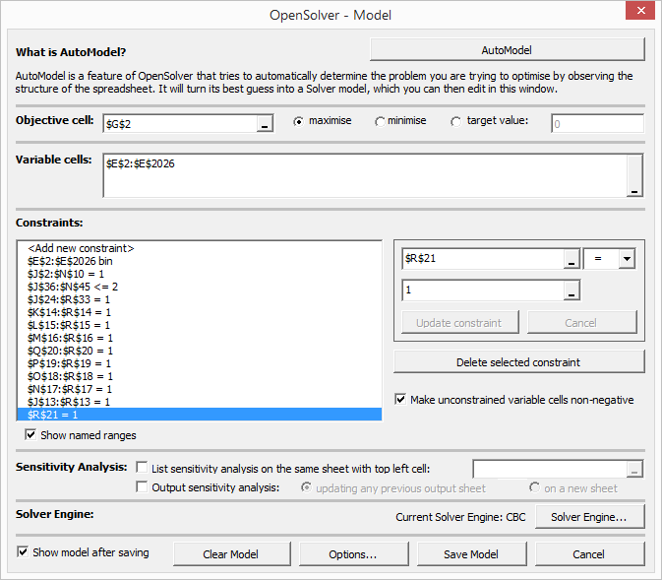The image size is (662, 580).
Task: Select the target value radio button
Action: [455, 121]
